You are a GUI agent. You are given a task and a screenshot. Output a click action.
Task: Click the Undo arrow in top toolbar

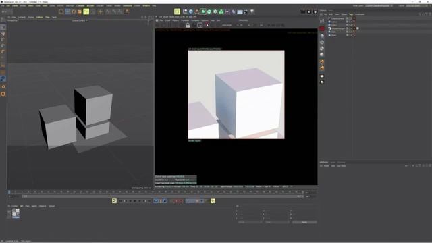coord(4,11)
